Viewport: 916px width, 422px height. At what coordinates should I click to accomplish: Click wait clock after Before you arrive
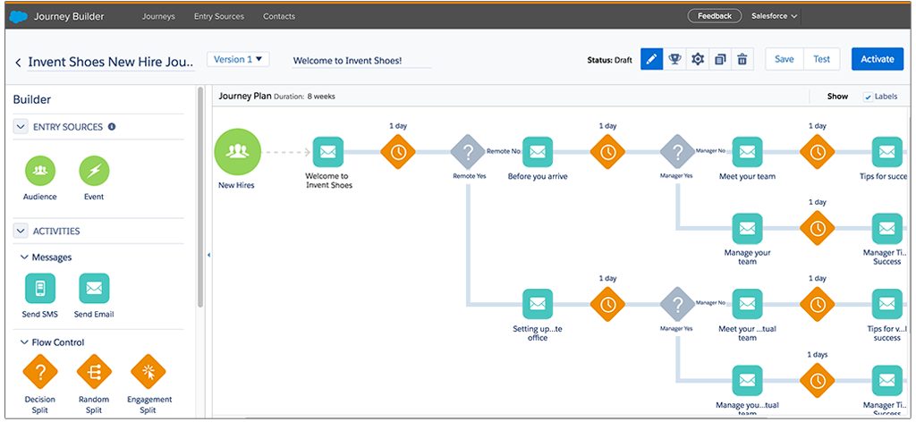(x=607, y=152)
